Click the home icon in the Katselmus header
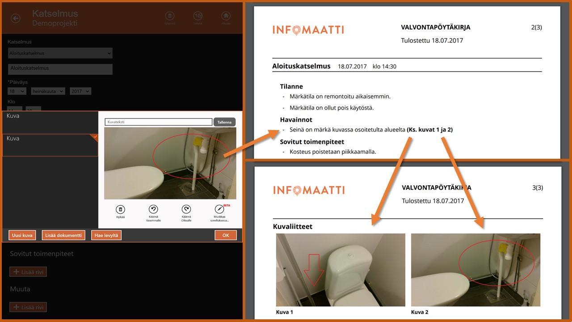 point(226,16)
